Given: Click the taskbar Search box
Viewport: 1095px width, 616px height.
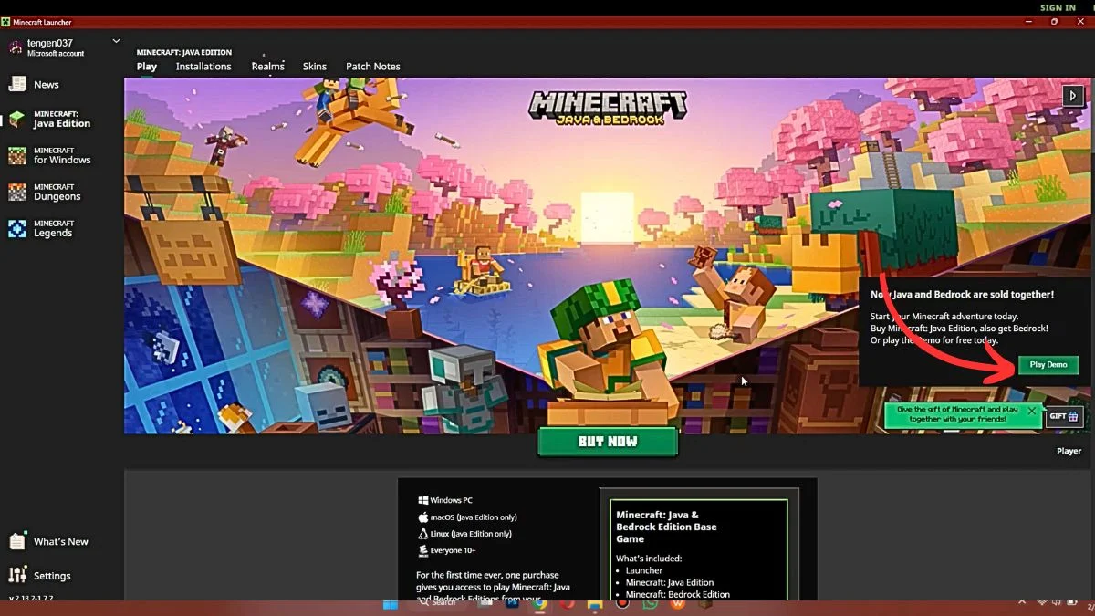Looking at the screenshot, I should pyautogui.click(x=439, y=603).
